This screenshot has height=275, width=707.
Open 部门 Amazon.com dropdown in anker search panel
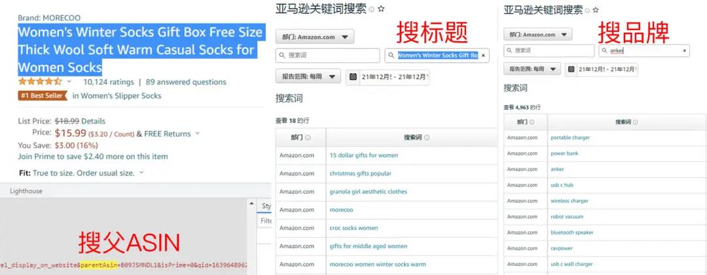point(537,35)
